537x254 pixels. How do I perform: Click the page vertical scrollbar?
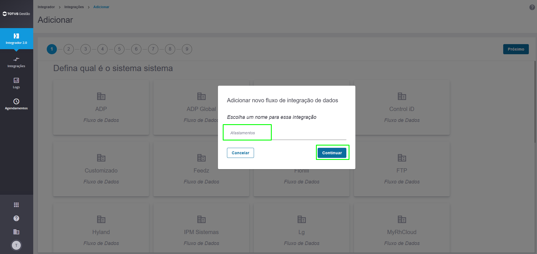click(535, 101)
